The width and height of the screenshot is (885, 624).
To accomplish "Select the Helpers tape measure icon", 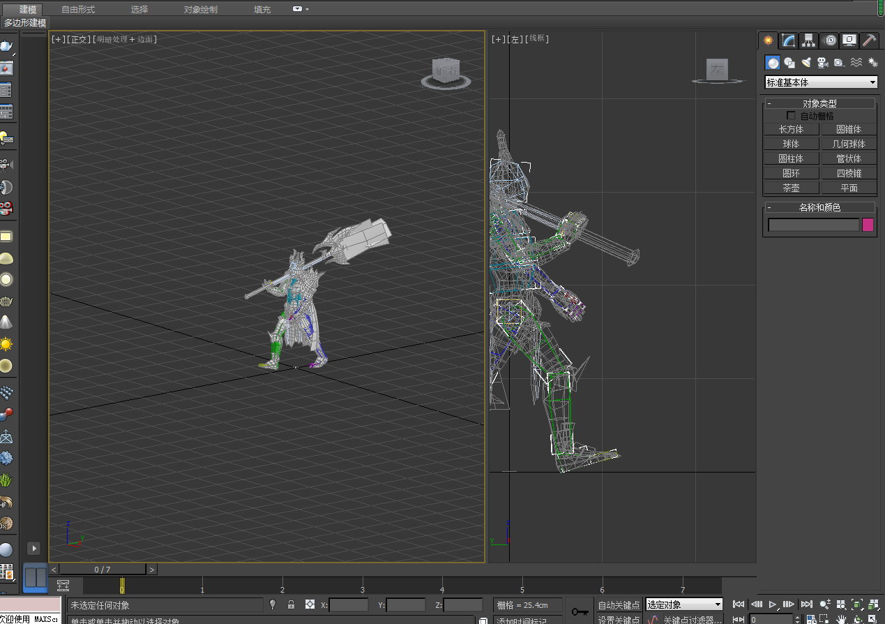I will [839, 63].
